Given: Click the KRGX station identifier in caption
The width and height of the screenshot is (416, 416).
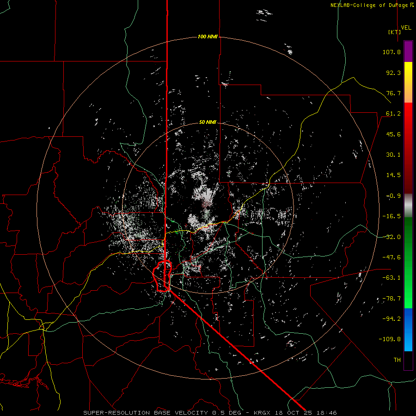Looking at the screenshot, I should pyautogui.click(x=263, y=413).
